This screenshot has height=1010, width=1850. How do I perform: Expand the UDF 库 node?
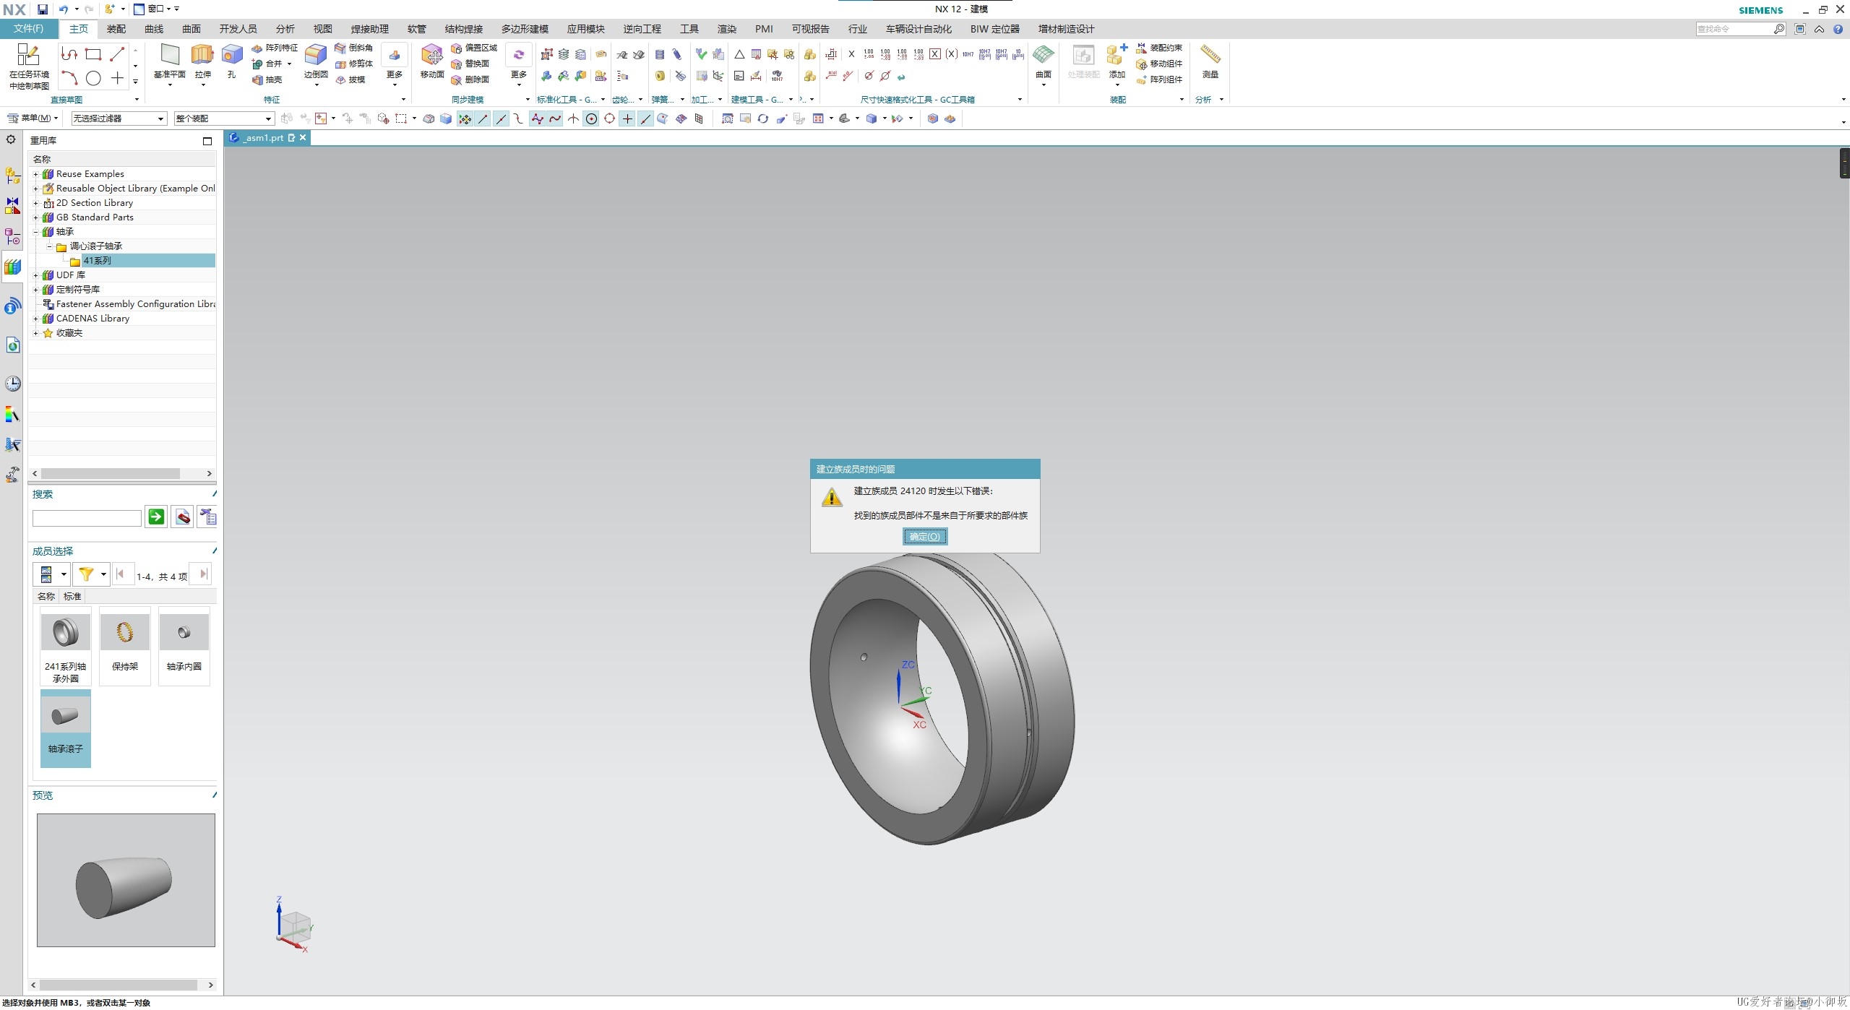point(35,275)
